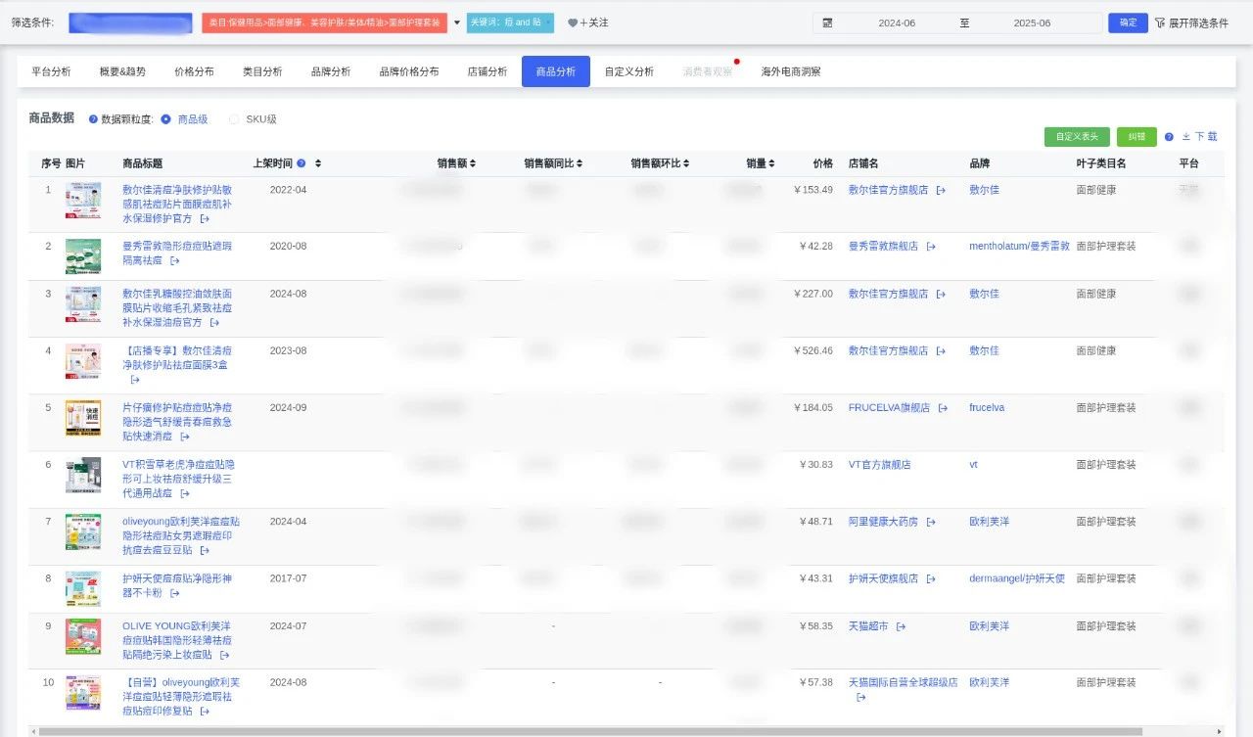Click the 自定义表头 button

(1077, 137)
